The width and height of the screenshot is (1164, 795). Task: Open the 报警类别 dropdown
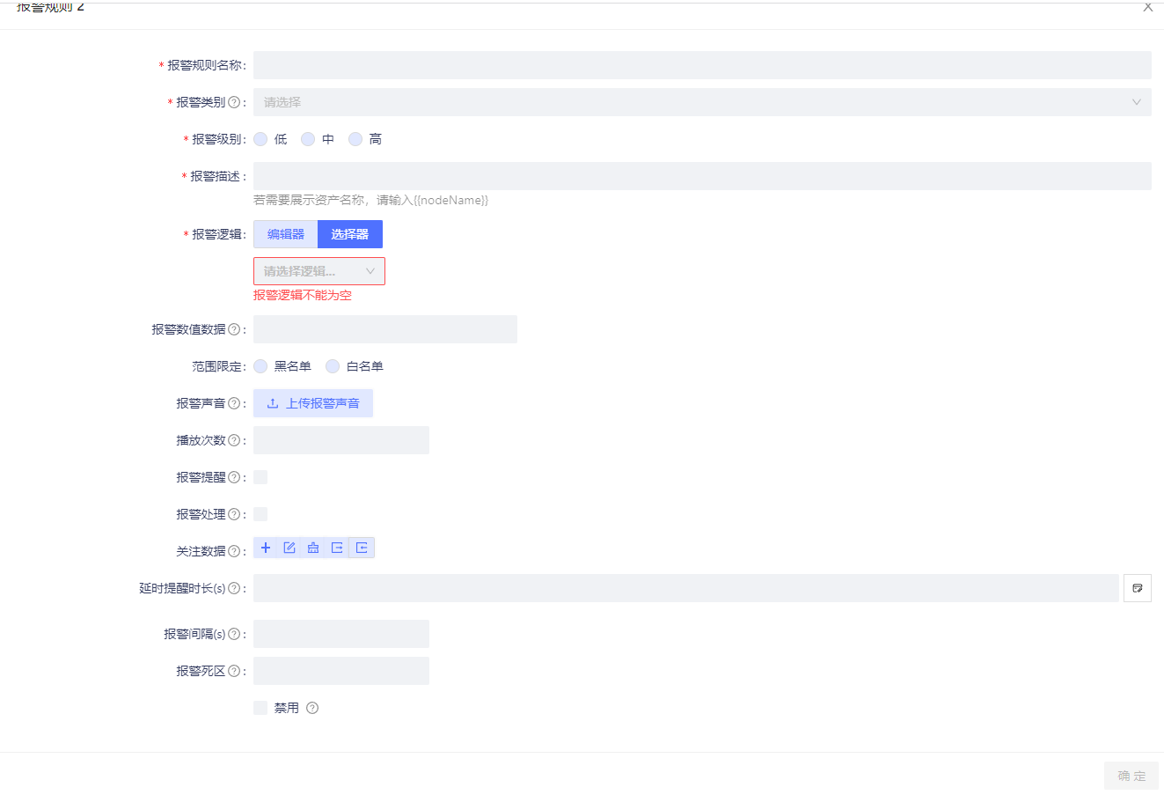point(702,102)
